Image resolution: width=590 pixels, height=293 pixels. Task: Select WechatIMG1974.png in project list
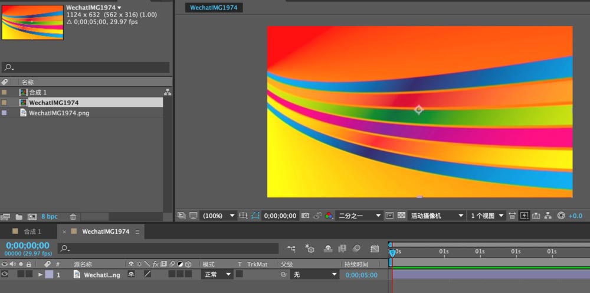pyautogui.click(x=59, y=113)
